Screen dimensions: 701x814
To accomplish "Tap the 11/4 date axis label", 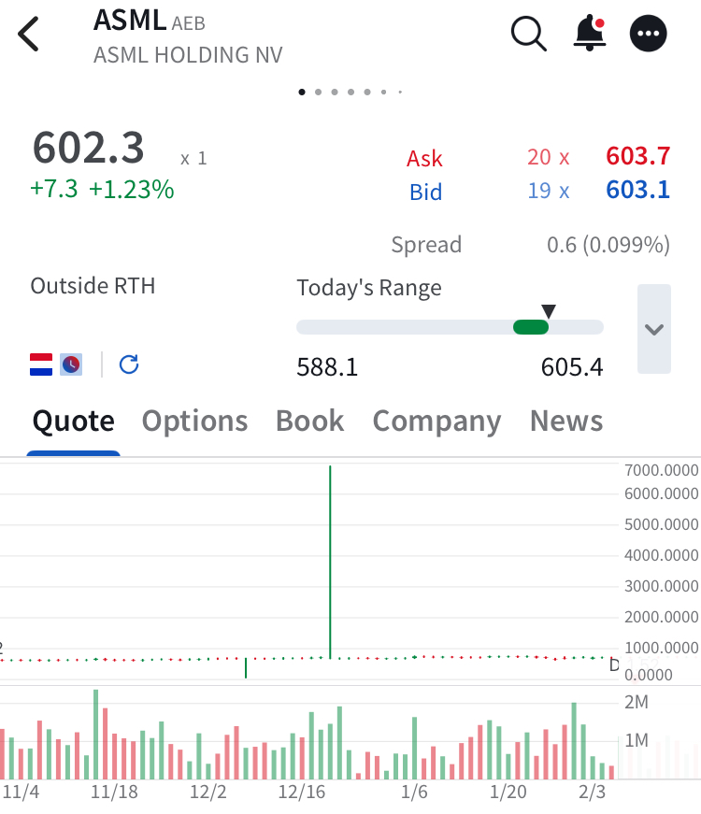I will click(21, 793).
